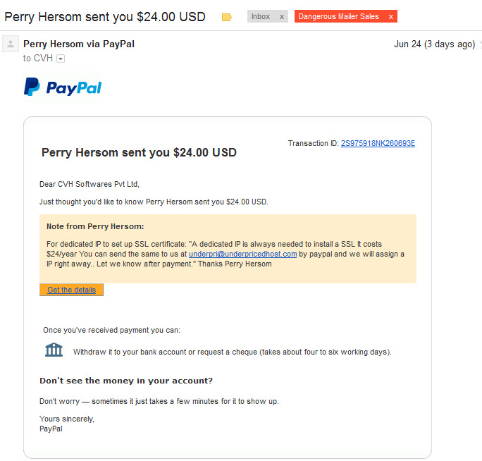Open the Inbox label
Viewport: 482px width, 461px height.
pos(261,16)
